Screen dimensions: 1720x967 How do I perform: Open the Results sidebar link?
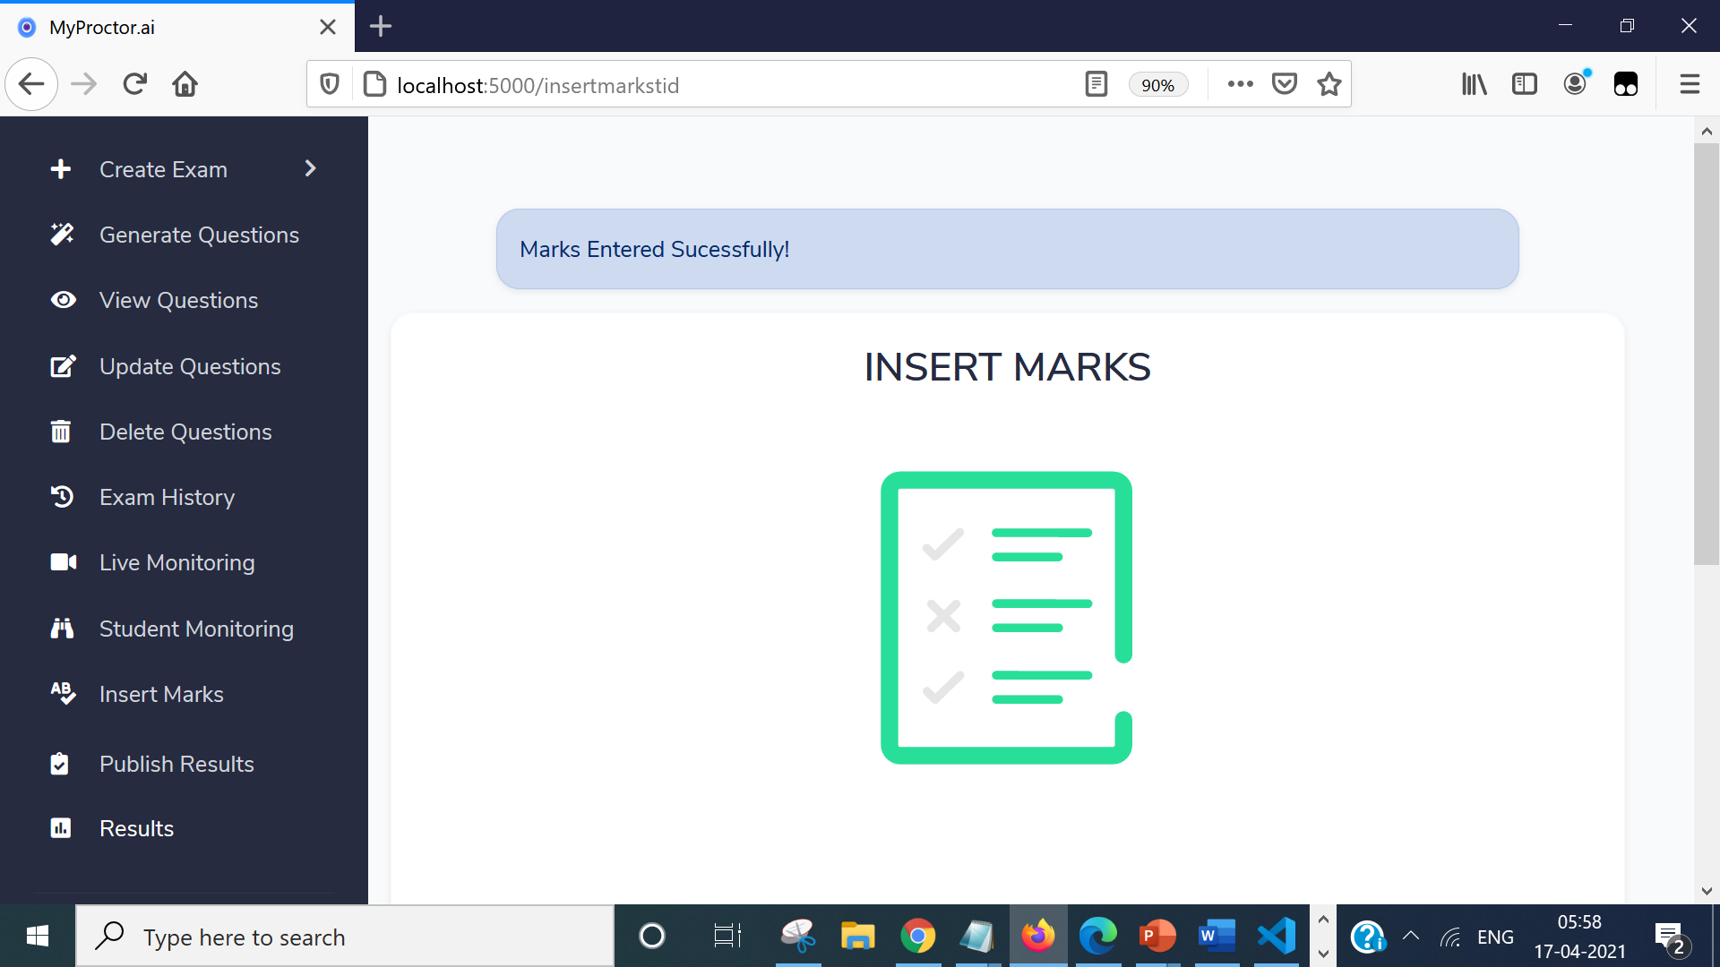(x=136, y=828)
